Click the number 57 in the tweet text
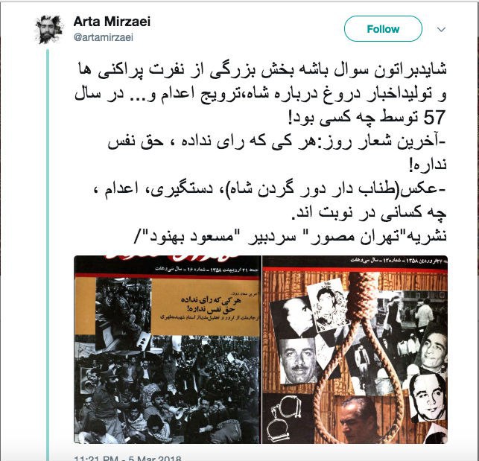479x461 pixels. pos(435,118)
